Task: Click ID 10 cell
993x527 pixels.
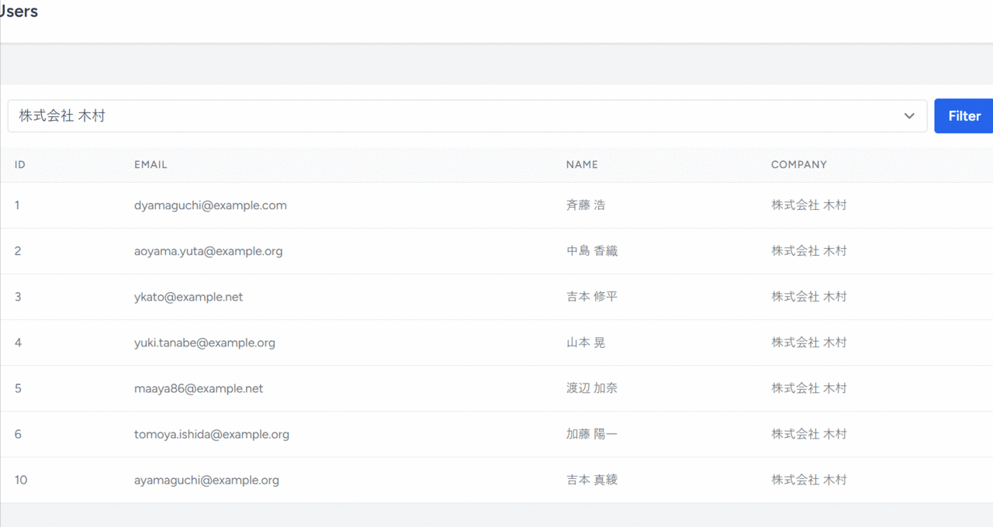Action: point(21,480)
